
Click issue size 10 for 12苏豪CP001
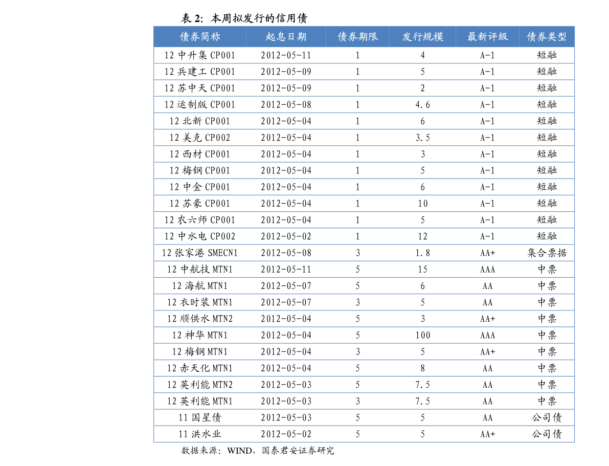tap(422, 203)
